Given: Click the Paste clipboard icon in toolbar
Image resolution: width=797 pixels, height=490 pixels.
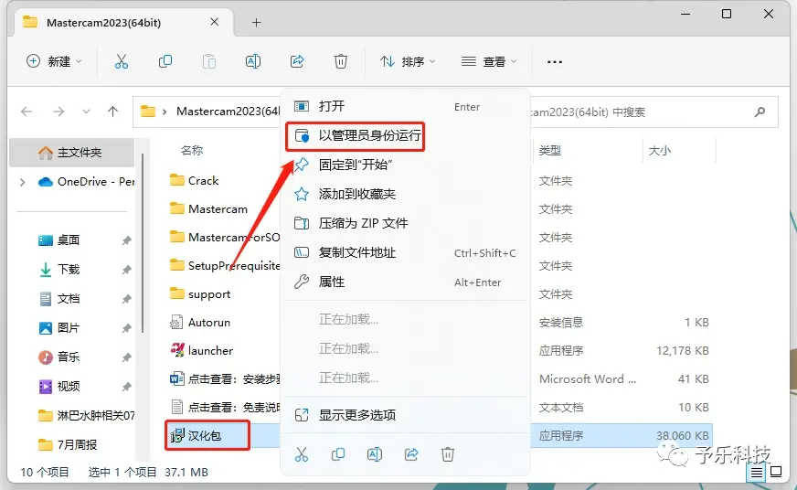Looking at the screenshot, I should pos(209,61).
